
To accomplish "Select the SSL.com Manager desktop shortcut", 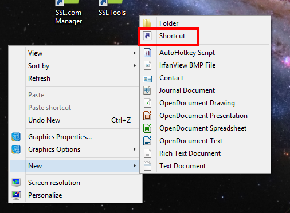I will [x=68, y=13].
